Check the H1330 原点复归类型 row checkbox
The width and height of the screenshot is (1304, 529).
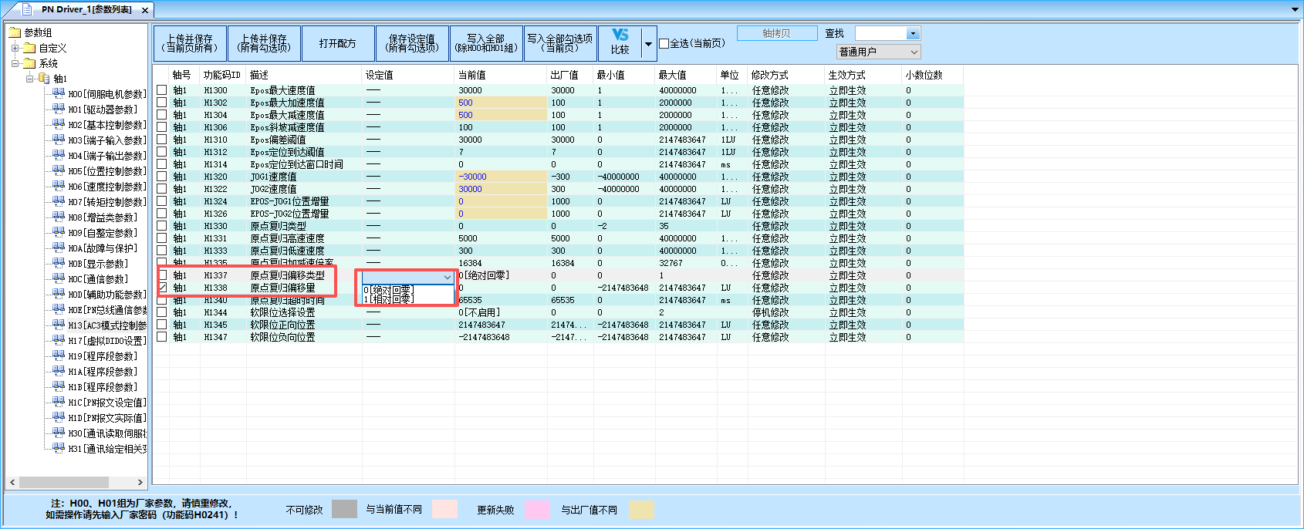tap(162, 225)
